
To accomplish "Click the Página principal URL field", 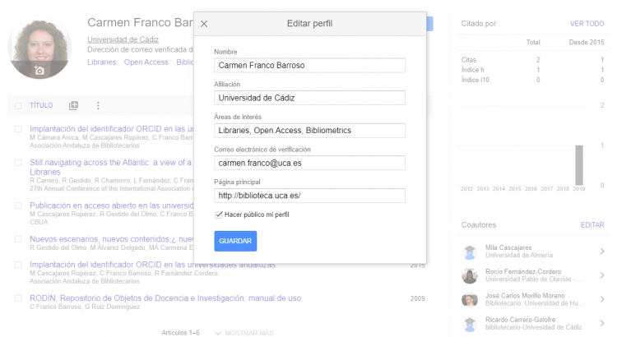I will (x=309, y=196).
